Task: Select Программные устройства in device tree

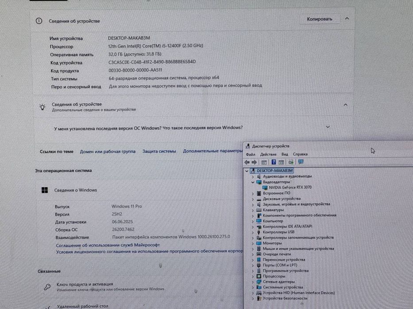Action: 286,271
